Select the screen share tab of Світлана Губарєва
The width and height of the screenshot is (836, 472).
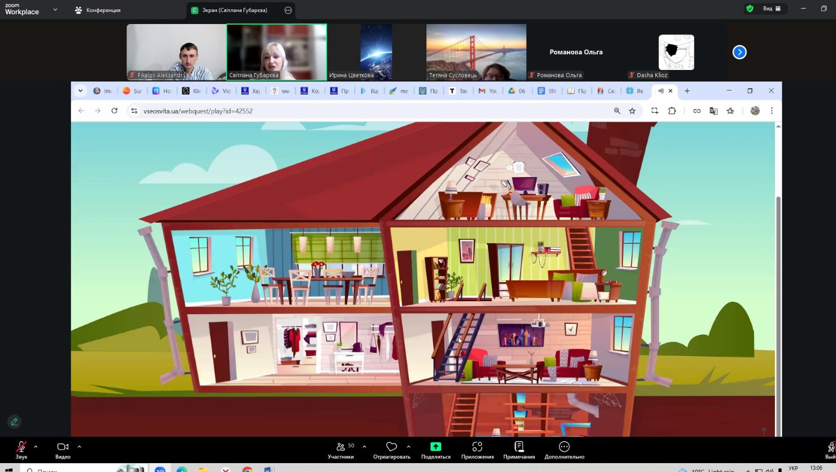234,10
